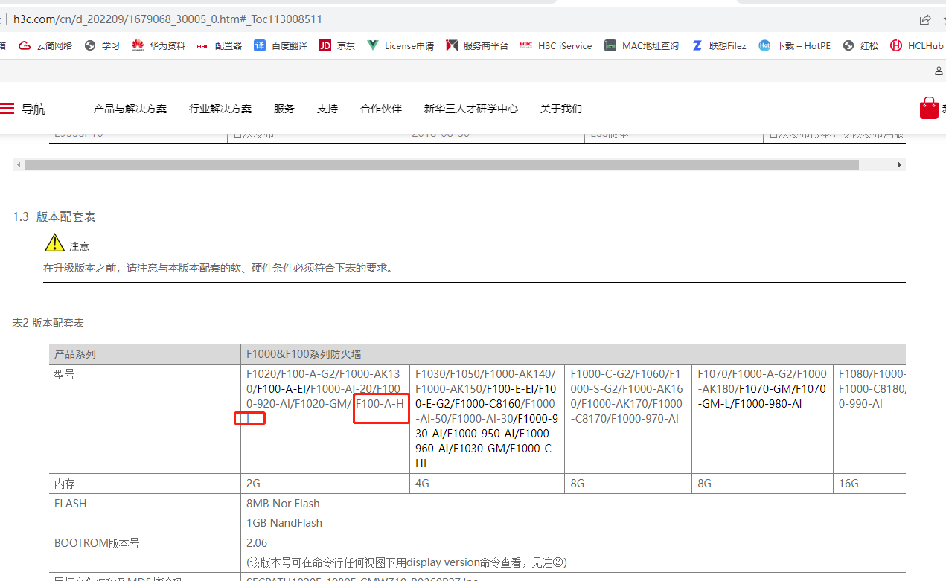
Task: Open 新华三人才研学中心 menu
Action: pos(471,109)
